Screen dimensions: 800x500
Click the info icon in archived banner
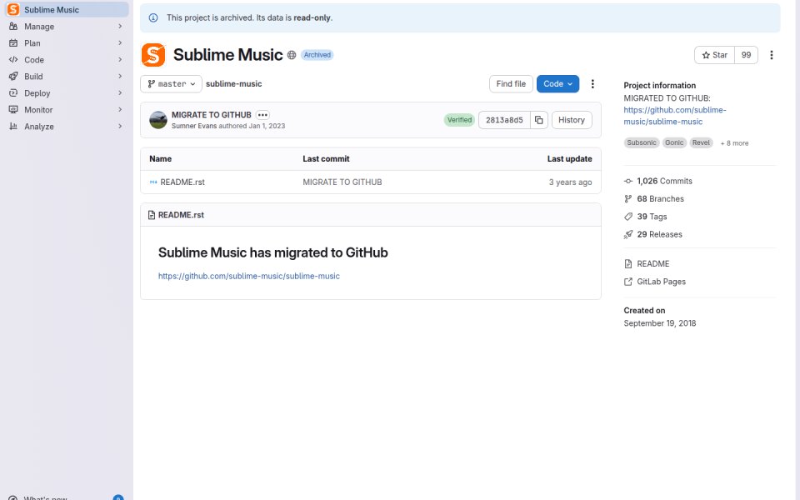pos(153,17)
